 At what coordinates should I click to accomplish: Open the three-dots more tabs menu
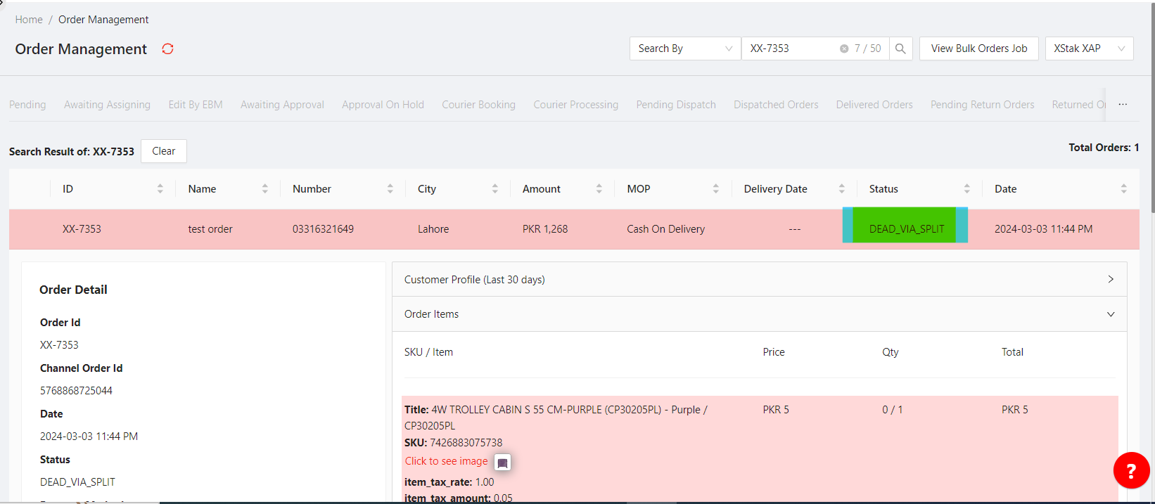[x=1123, y=105]
